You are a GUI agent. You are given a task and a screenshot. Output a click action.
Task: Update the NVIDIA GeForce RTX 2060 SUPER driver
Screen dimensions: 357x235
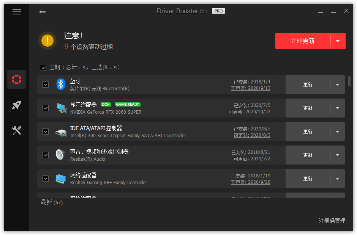308,108
